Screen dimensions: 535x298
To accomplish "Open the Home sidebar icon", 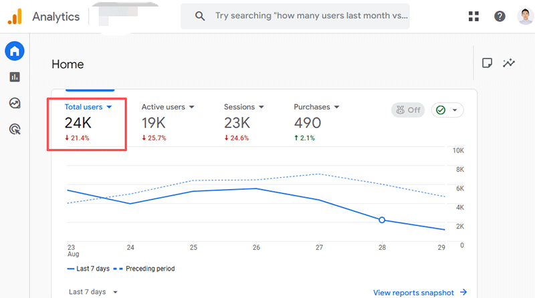I will click(14, 51).
